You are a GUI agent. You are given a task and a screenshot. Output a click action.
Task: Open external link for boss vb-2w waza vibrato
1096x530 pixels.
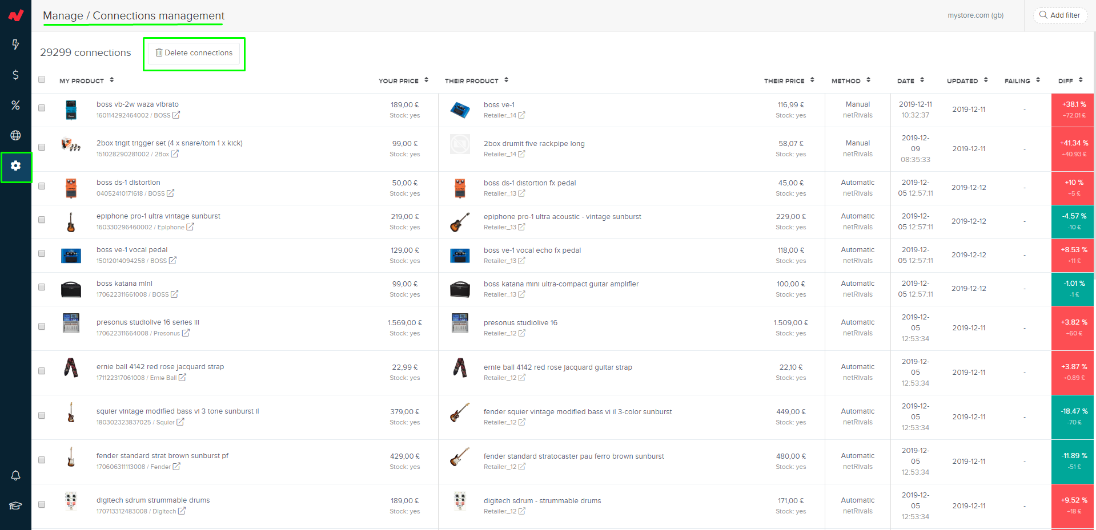click(x=176, y=115)
